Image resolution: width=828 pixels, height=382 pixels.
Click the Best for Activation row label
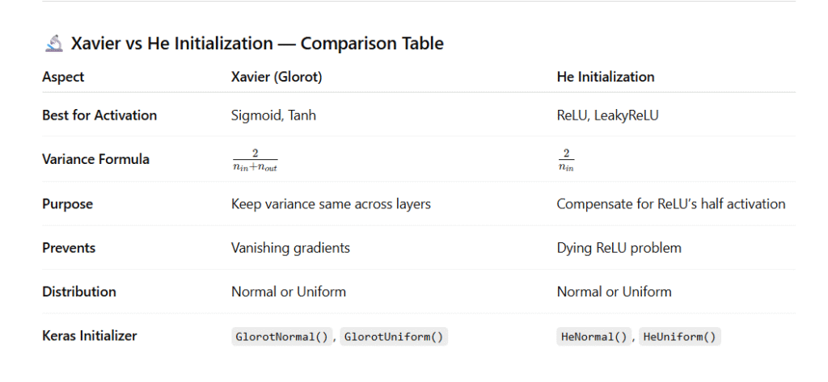point(99,115)
